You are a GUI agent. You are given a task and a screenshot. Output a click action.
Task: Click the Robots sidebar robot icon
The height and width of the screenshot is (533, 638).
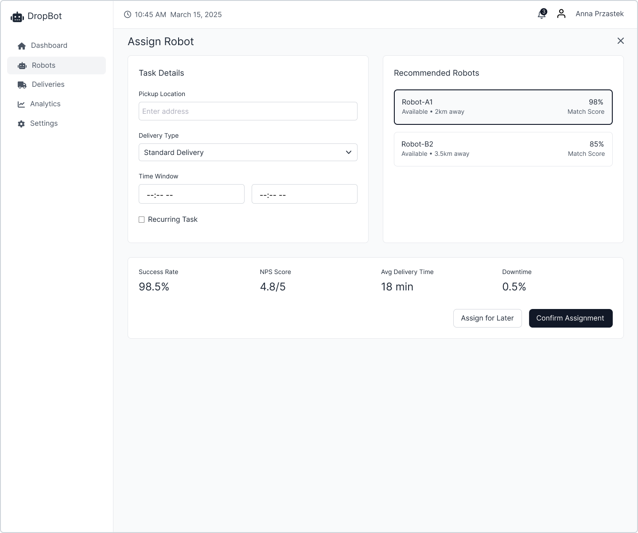[22, 66]
